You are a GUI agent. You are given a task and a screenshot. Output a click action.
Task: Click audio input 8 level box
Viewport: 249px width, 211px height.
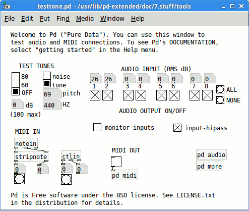[210, 78]
